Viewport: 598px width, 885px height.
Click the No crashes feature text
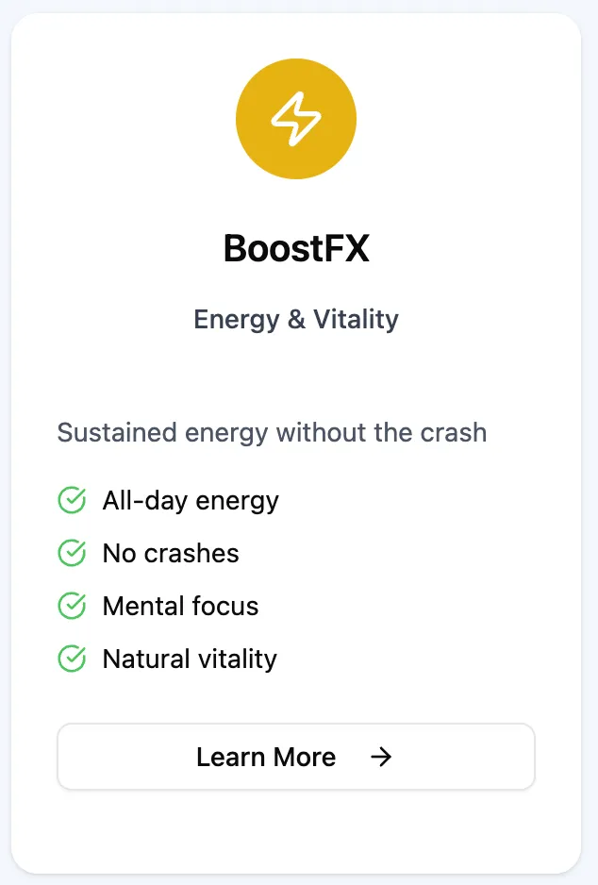click(171, 553)
